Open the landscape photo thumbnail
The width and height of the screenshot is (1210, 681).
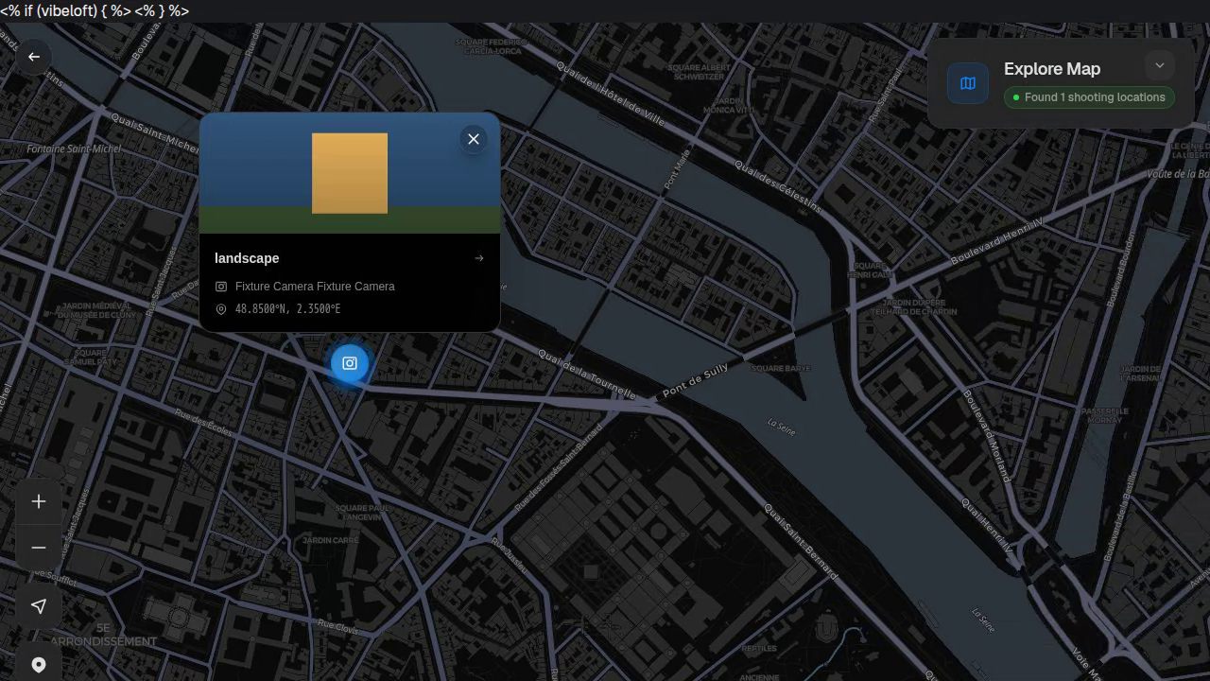pyautogui.click(x=350, y=173)
